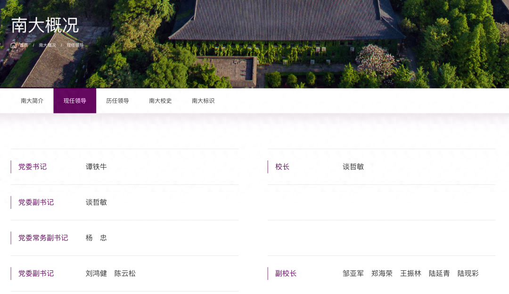509x294 pixels.
Task: Open 刘鸿健 profile link
Action: [96, 274]
